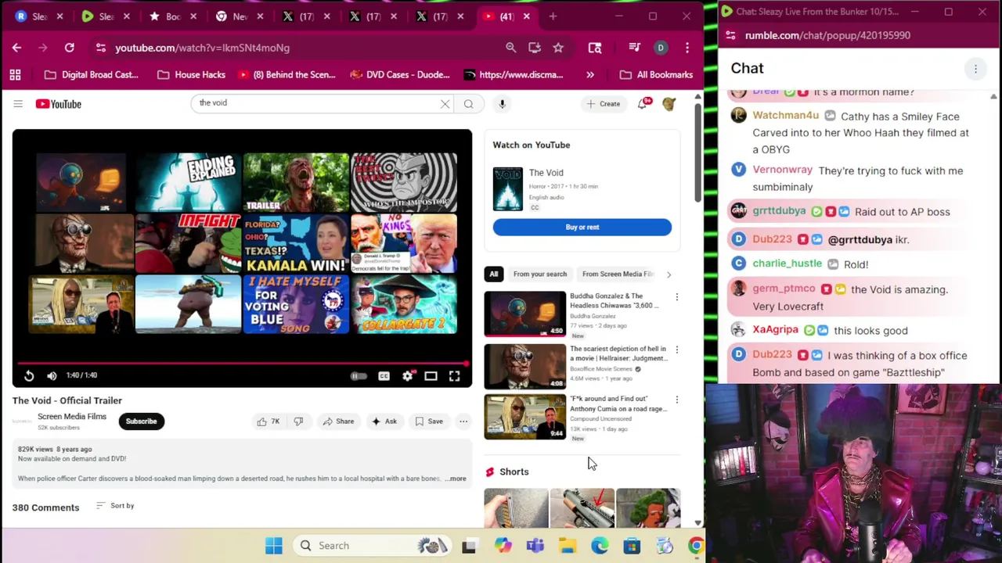Screen dimensions: 1002x563
Task: Share the video
Action: point(338,421)
